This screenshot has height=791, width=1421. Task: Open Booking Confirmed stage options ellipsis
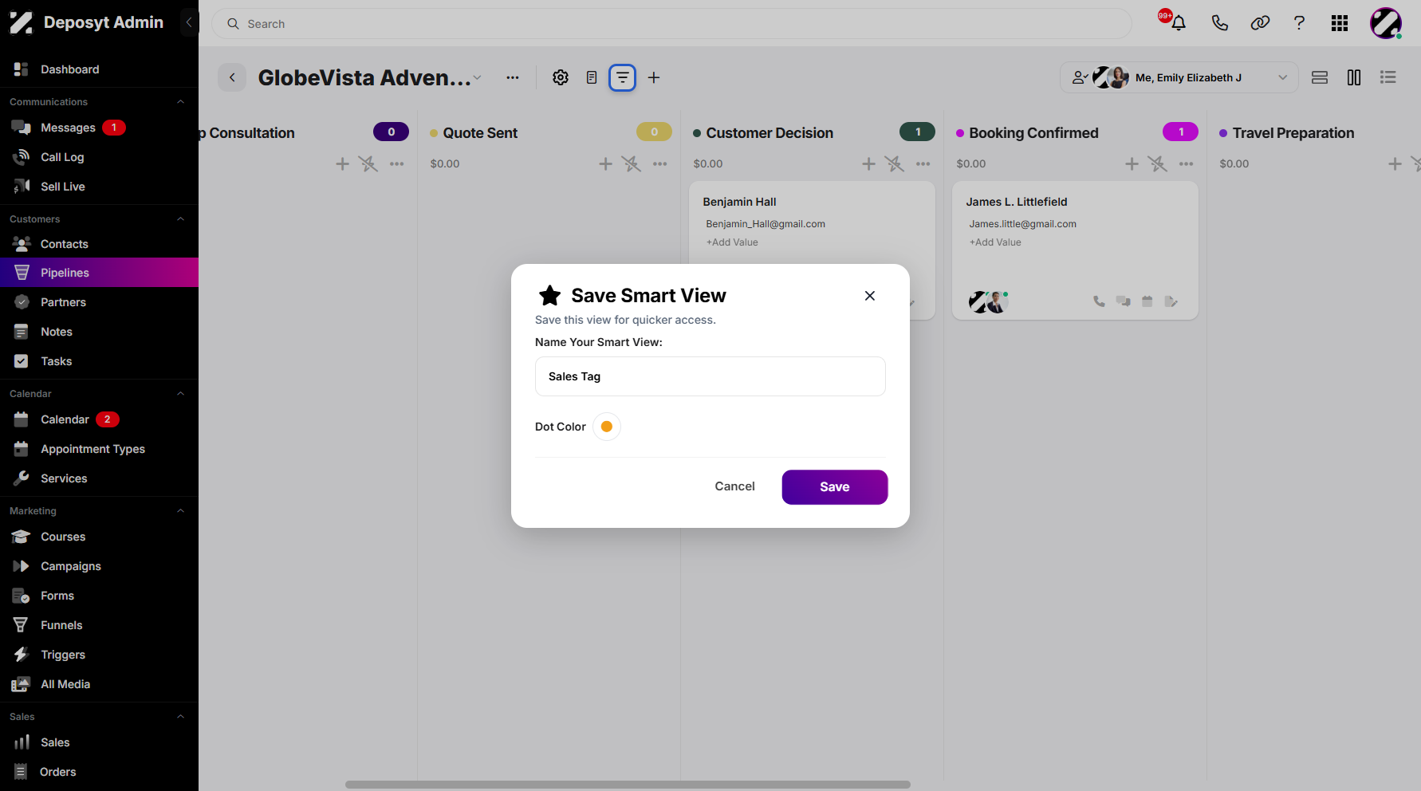click(x=1186, y=163)
